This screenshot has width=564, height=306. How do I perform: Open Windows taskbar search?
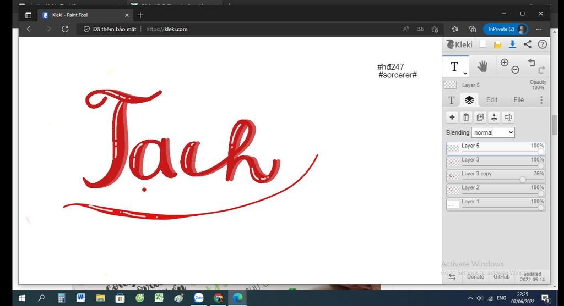[x=42, y=298]
